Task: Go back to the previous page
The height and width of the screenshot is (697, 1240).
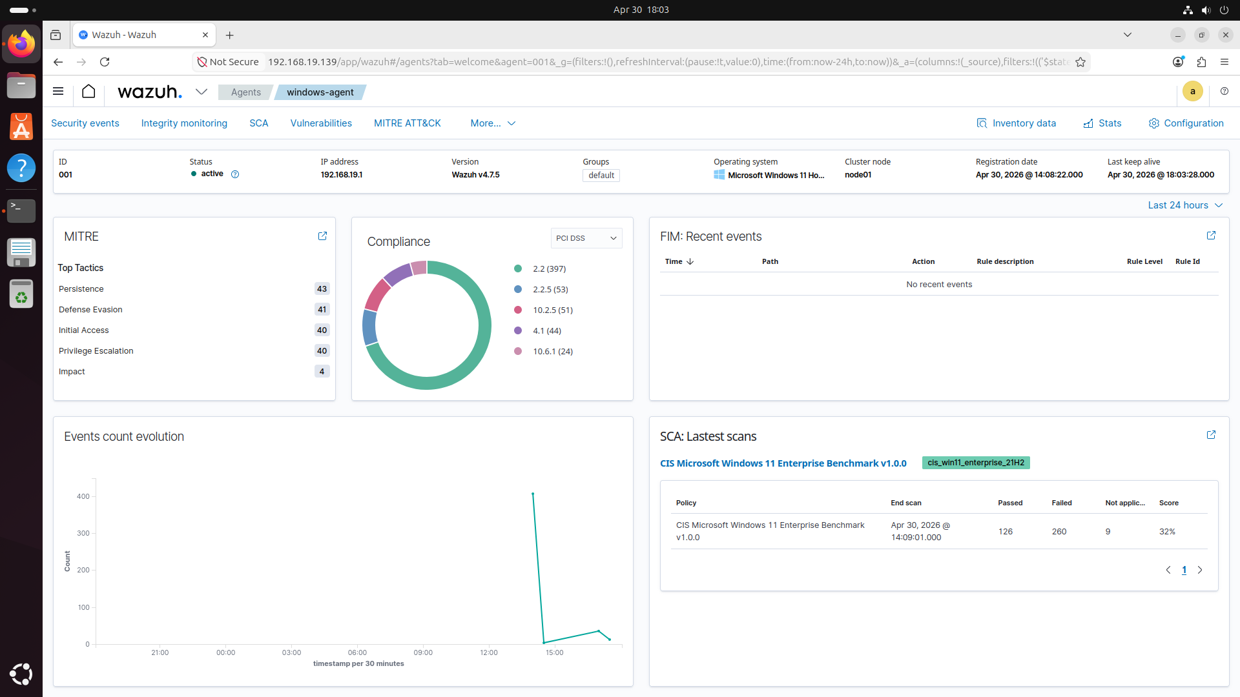Action: [x=58, y=62]
